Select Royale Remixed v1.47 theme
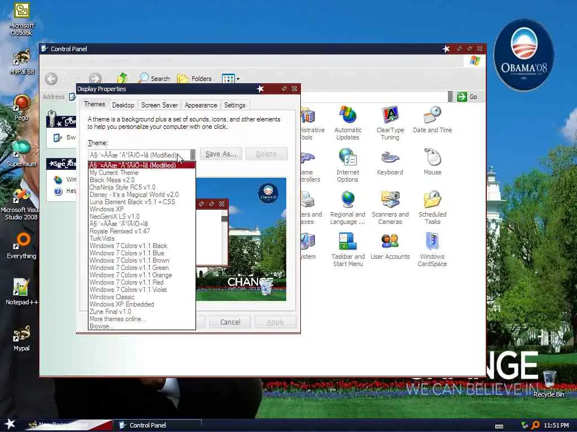The image size is (577, 432). [x=141, y=231]
